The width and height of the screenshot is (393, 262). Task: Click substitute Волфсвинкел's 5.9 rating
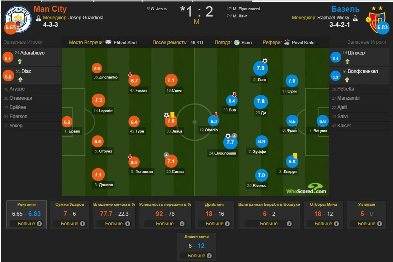point(335,77)
